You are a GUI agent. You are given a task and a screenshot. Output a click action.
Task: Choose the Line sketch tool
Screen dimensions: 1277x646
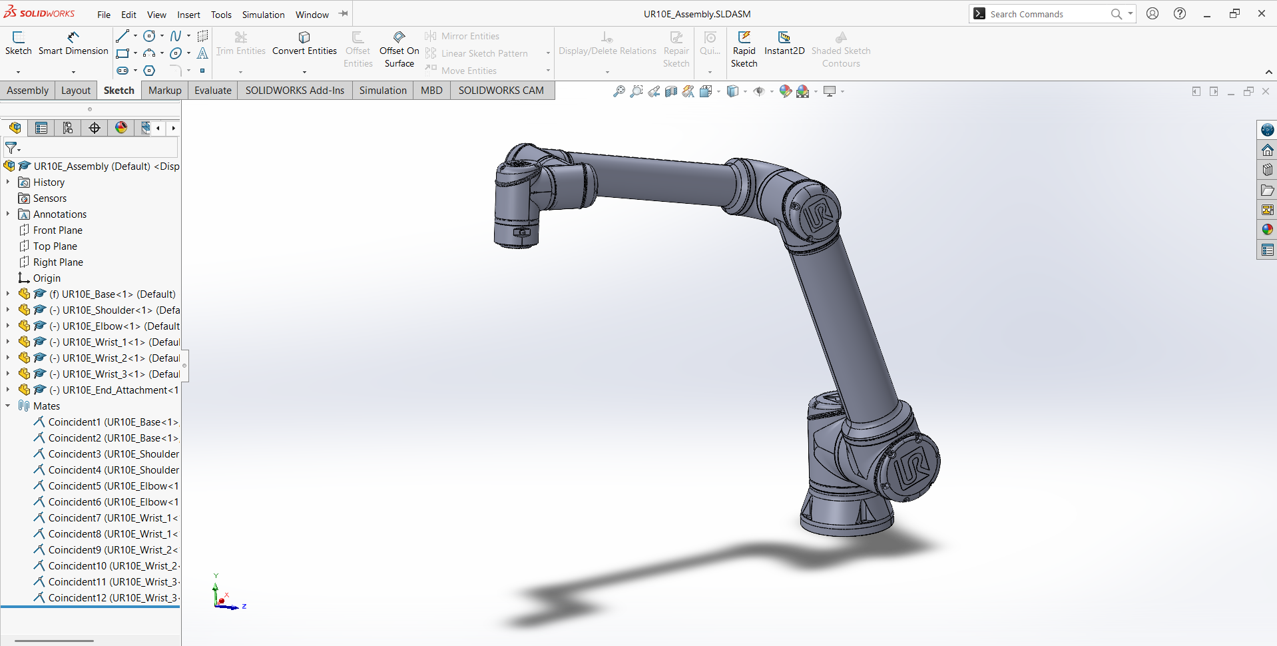click(123, 36)
